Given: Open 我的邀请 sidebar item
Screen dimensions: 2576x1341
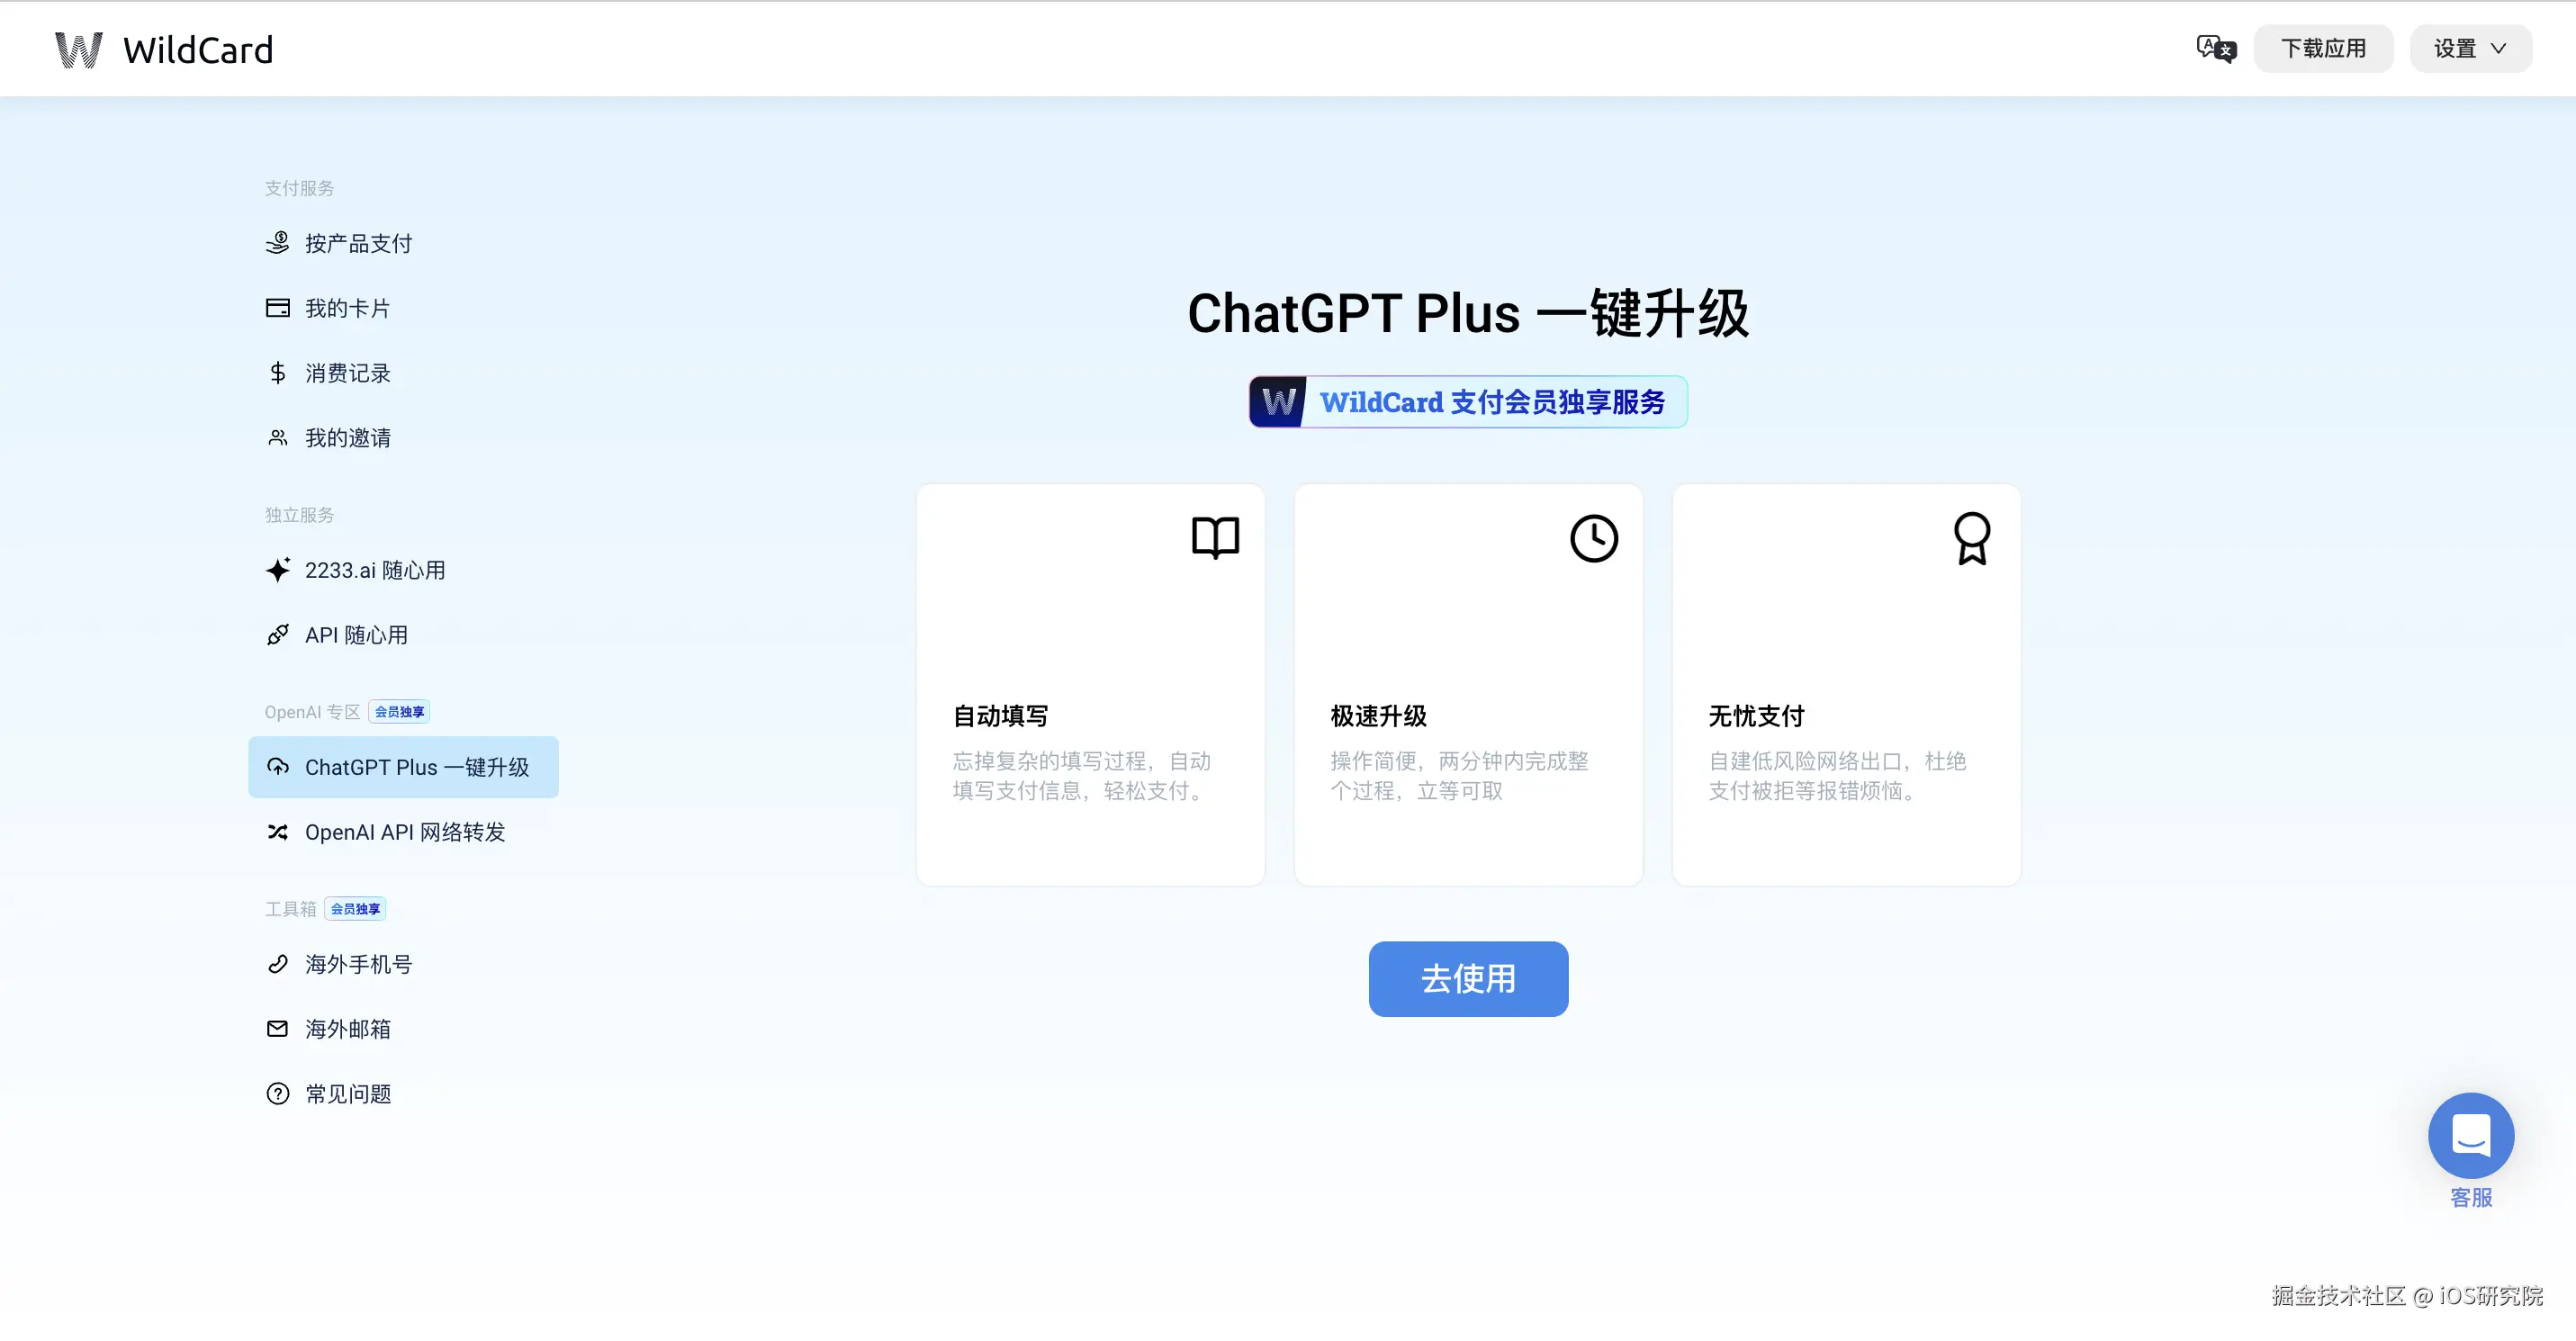Looking at the screenshot, I should (x=347, y=438).
